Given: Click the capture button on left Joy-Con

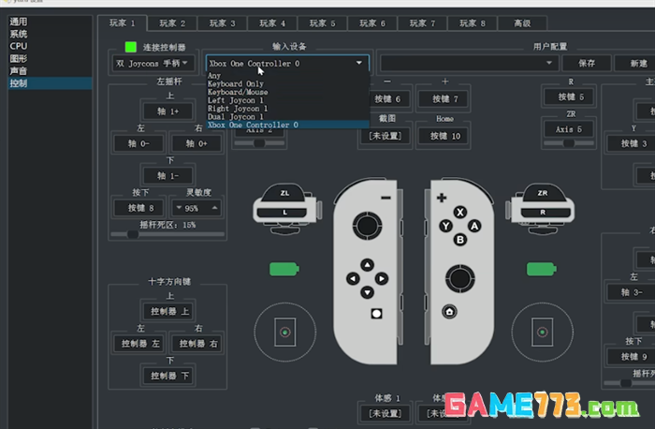Looking at the screenshot, I should pyautogui.click(x=376, y=313).
